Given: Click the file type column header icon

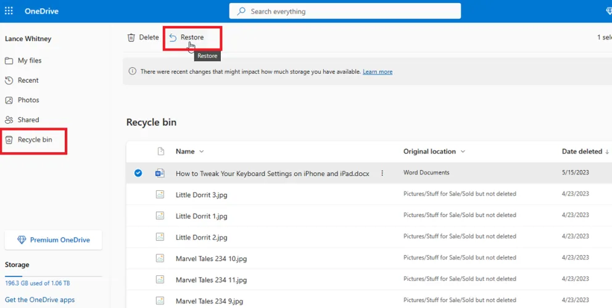Looking at the screenshot, I should pyautogui.click(x=160, y=152).
